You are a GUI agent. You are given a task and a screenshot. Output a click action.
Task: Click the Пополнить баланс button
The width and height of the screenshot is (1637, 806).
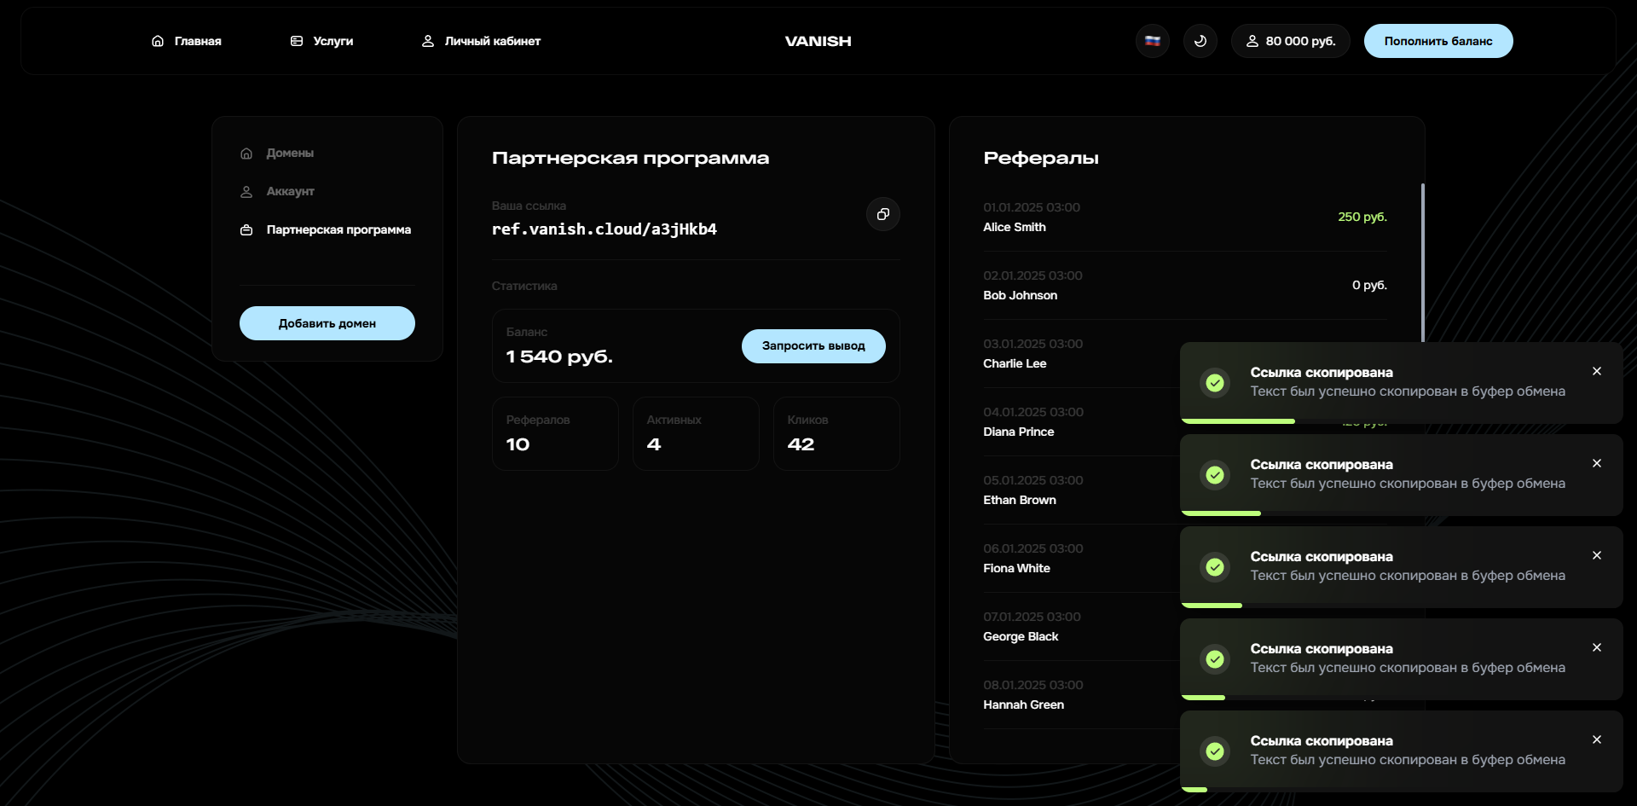click(x=1438, y=40)
